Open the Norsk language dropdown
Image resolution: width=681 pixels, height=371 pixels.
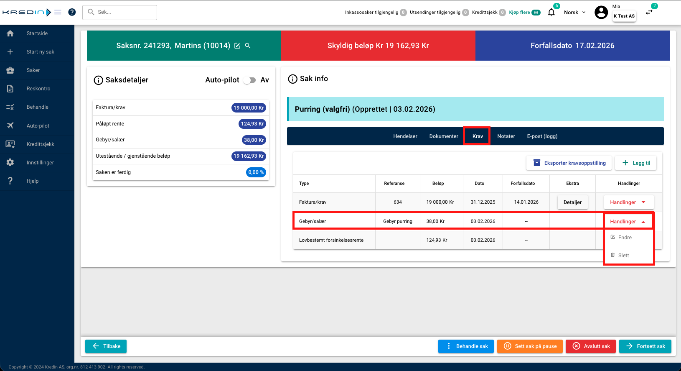click(x=574, y=13)
